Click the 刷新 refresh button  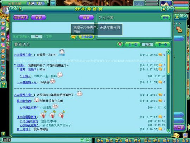tap(38, 17)
